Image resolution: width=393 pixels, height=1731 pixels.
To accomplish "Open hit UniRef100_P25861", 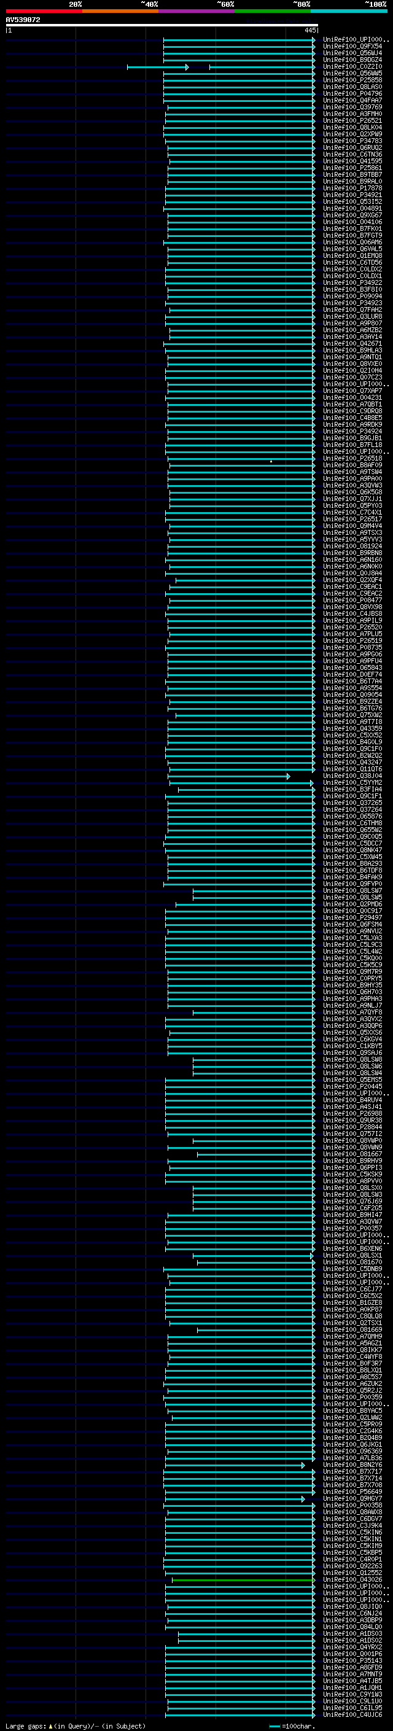I will (352, 167).
